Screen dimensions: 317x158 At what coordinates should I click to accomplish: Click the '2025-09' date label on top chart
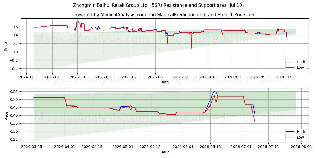point(155,77)
